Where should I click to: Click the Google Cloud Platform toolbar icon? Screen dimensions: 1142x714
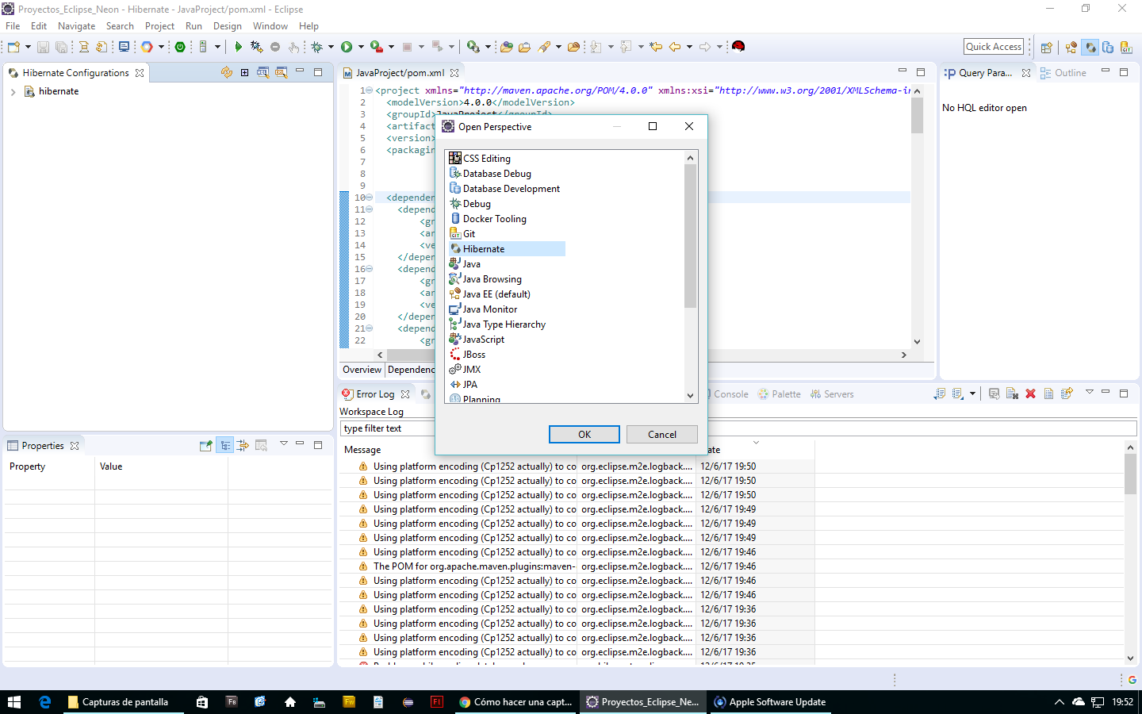click(x=147, y=47)
